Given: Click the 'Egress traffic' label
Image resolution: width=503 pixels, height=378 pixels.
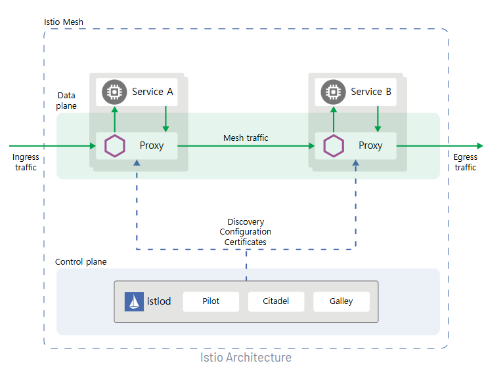Looking at the screenshot, I should (x=465, y=162).
